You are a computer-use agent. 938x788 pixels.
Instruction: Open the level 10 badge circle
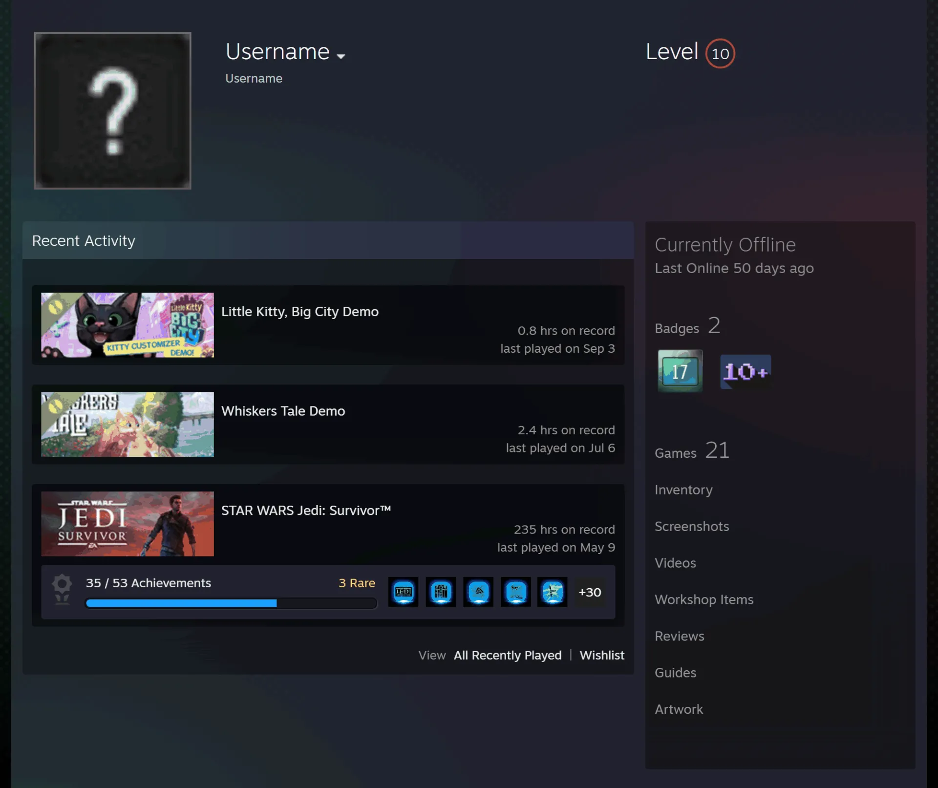(x=720, y=53)
